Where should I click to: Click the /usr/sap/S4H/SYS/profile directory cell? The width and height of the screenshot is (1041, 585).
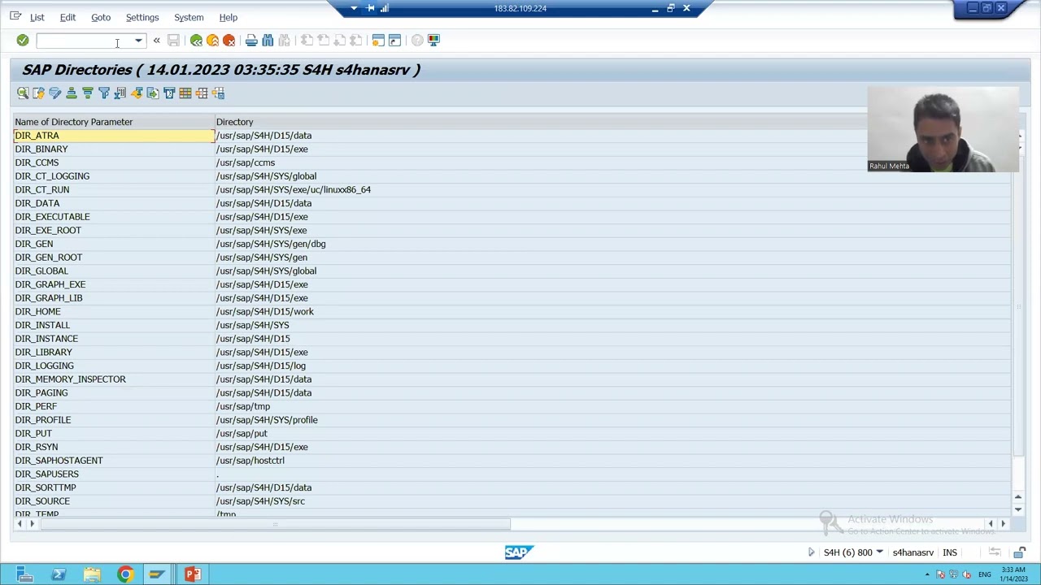(267, 420)
